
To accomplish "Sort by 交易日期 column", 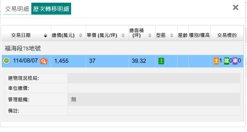I will tap(45, 35).
